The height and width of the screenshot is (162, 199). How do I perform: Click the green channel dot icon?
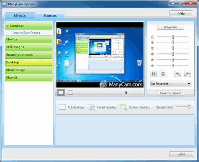[x=152, y=60]
